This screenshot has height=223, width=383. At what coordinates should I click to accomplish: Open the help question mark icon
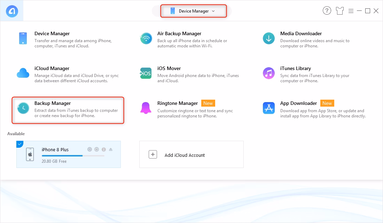(x=327, y=11)
